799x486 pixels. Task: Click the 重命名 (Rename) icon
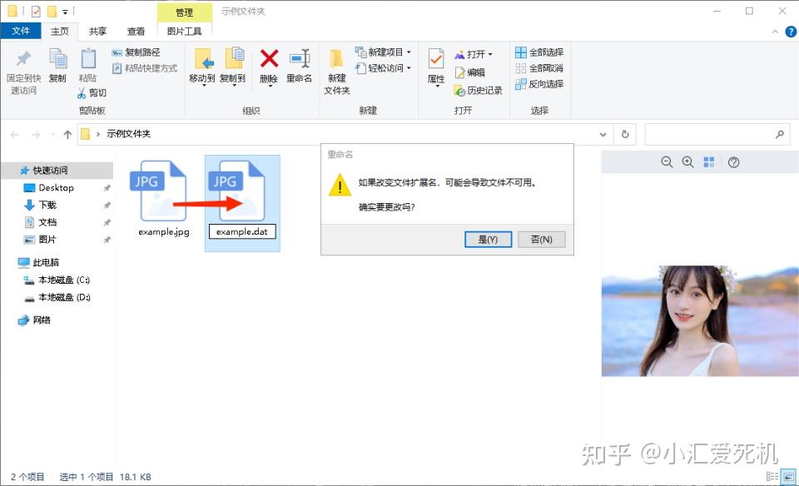click(299, 67)
